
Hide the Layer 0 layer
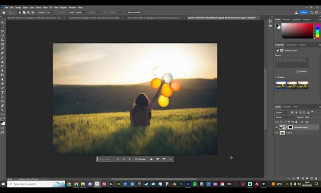coord(277,133)
